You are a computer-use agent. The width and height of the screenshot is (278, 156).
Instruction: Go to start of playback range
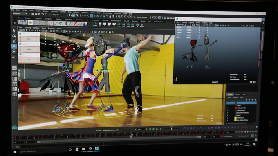(237, 132)
